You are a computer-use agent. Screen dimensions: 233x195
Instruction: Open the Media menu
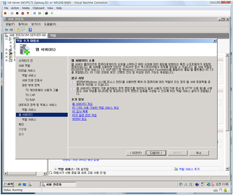tap(26, 8)
